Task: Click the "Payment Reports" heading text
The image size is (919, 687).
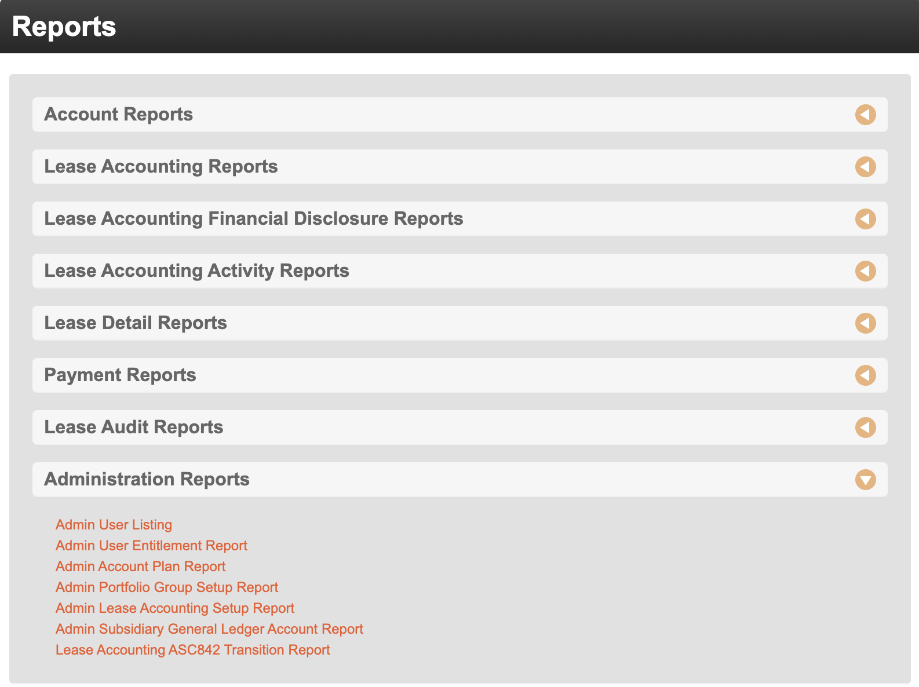Action: tap(121, 375)
